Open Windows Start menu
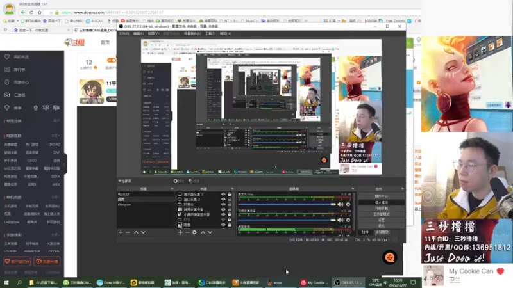 [x=6, y=282]
